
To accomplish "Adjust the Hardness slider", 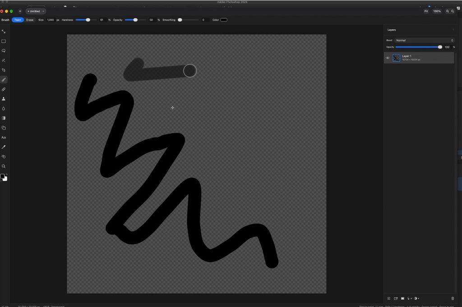I will pyautogui.click(x=86, y=20).
